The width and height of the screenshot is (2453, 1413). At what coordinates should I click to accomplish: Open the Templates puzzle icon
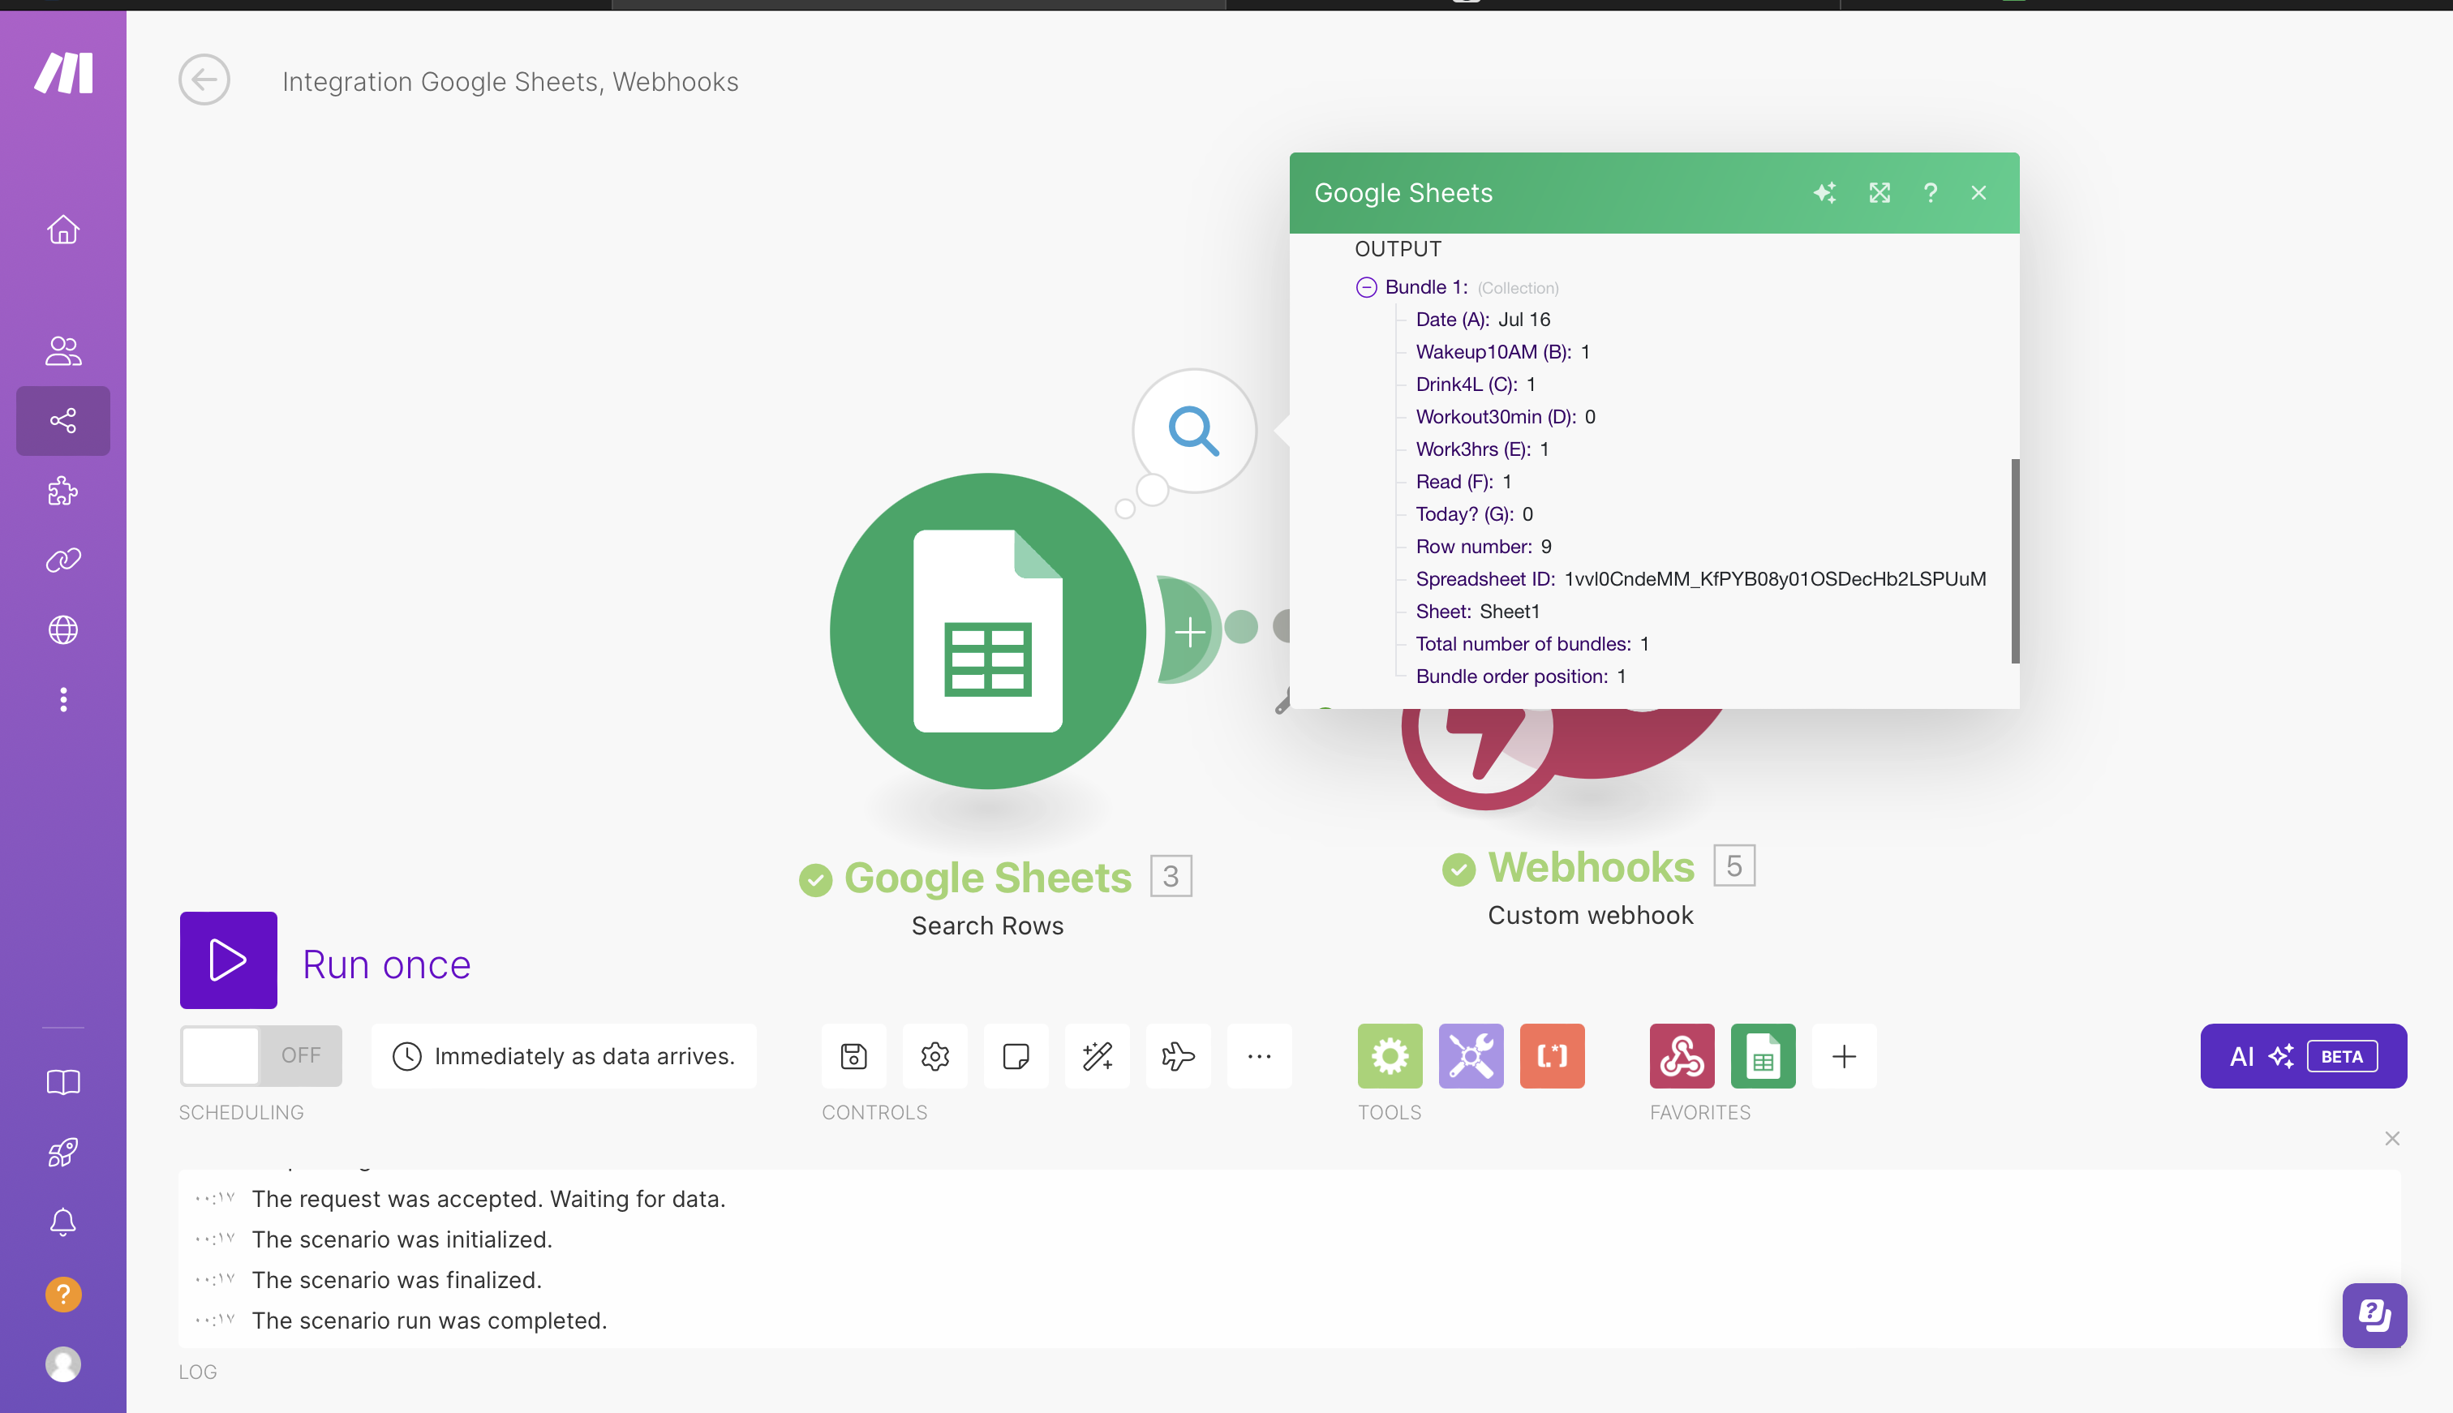click(63, 490)
